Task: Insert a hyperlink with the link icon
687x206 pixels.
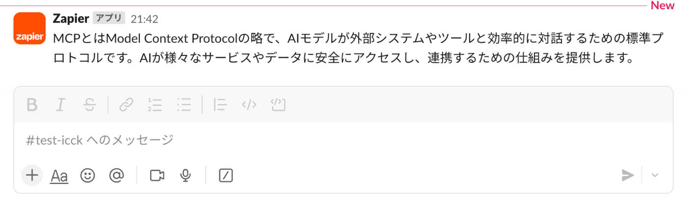Action: 127,104
